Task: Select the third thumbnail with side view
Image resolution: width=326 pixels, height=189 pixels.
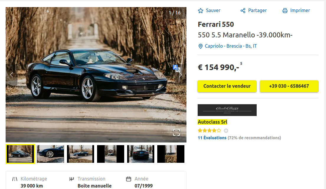Action: 81,154
